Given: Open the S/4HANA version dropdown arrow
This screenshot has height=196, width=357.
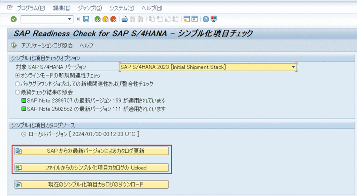Looking at the screenshot, I should click(x=294, y=67).
